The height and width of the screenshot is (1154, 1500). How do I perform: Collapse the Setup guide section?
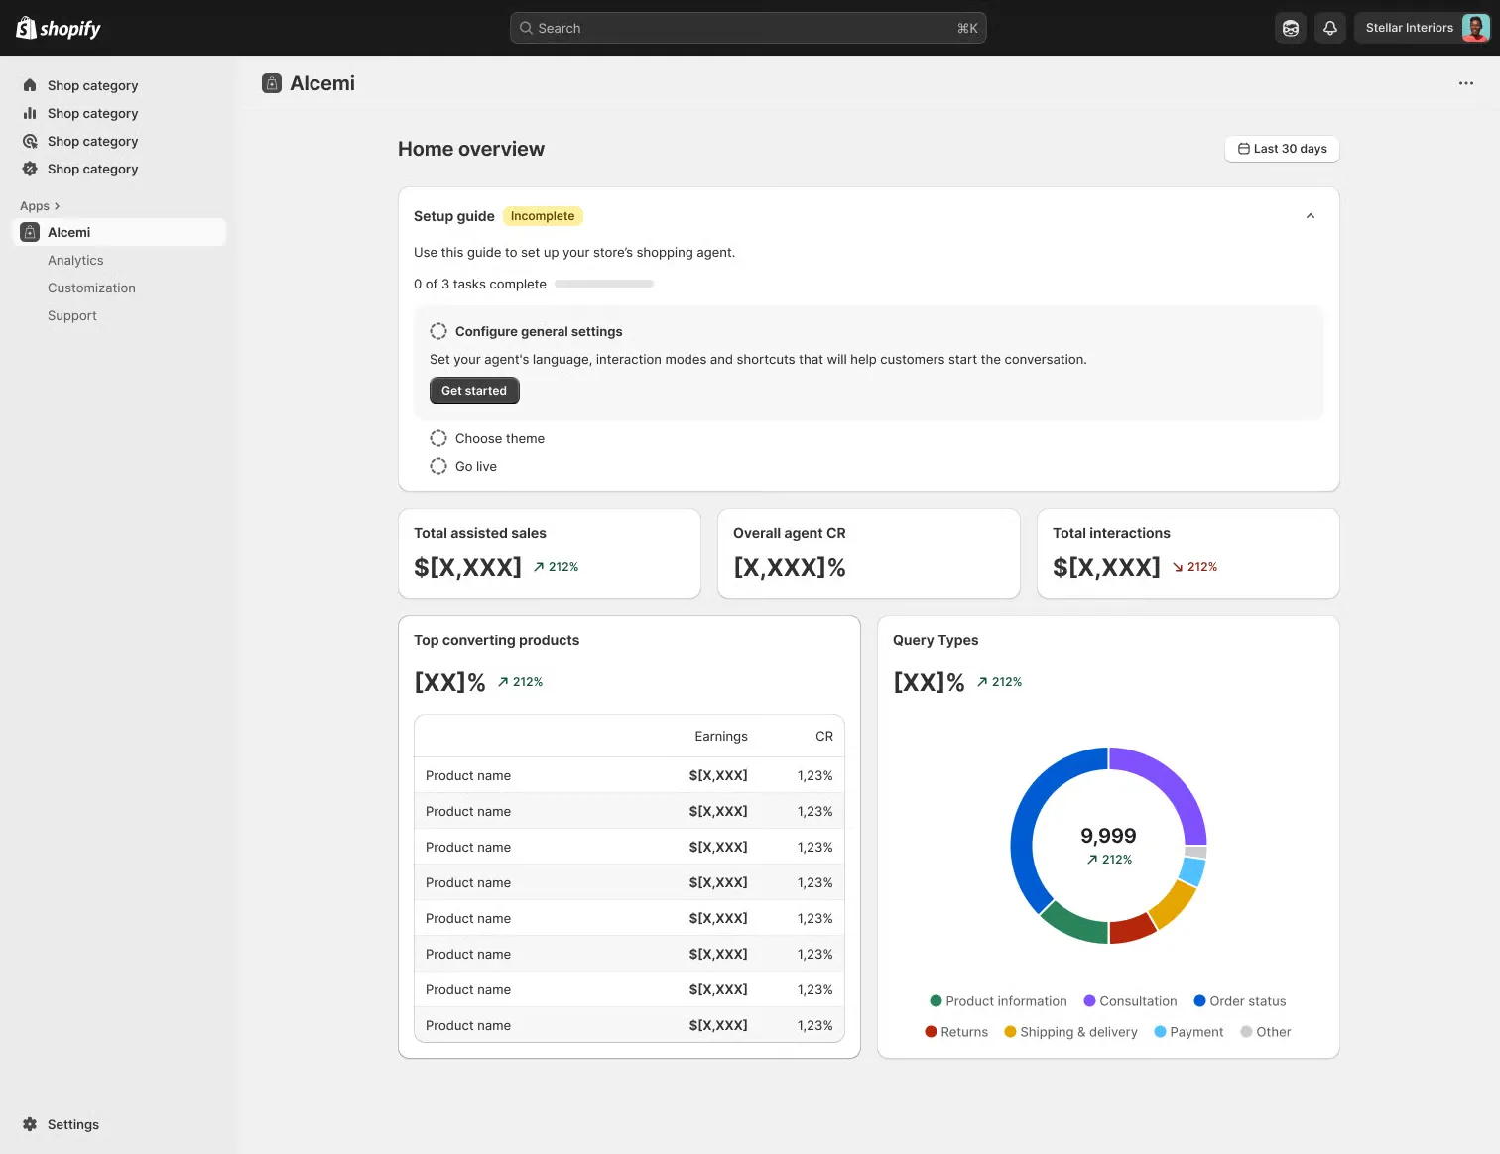[1310, 215]
